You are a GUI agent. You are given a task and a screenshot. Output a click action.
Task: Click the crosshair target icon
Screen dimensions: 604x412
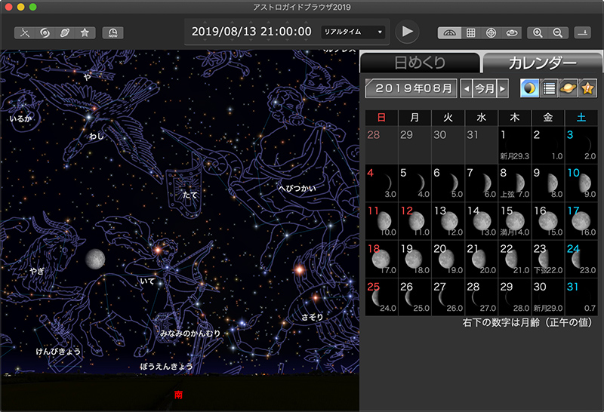pyautogui.click(x=491, y=32)
